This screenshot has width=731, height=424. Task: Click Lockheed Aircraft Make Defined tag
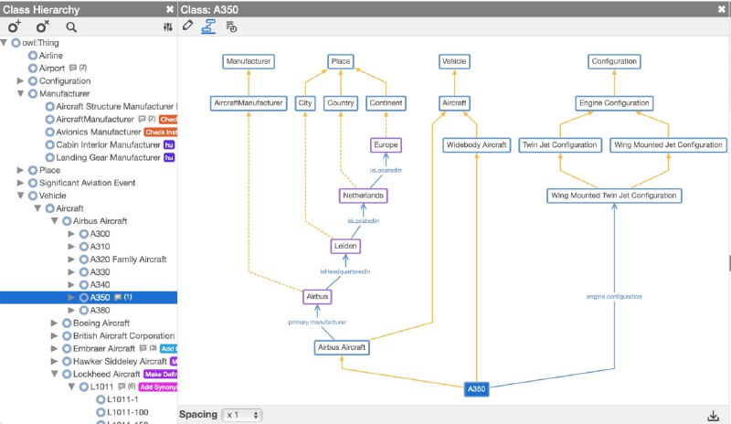[161, 374]
